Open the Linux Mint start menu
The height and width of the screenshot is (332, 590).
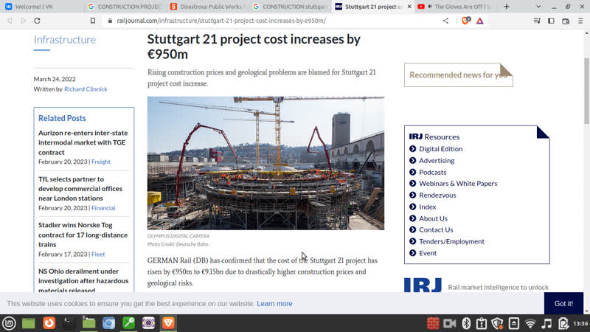pyautogui.click(x=9, y=323)
